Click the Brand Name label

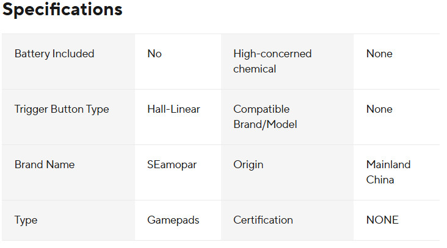point(45,165)
